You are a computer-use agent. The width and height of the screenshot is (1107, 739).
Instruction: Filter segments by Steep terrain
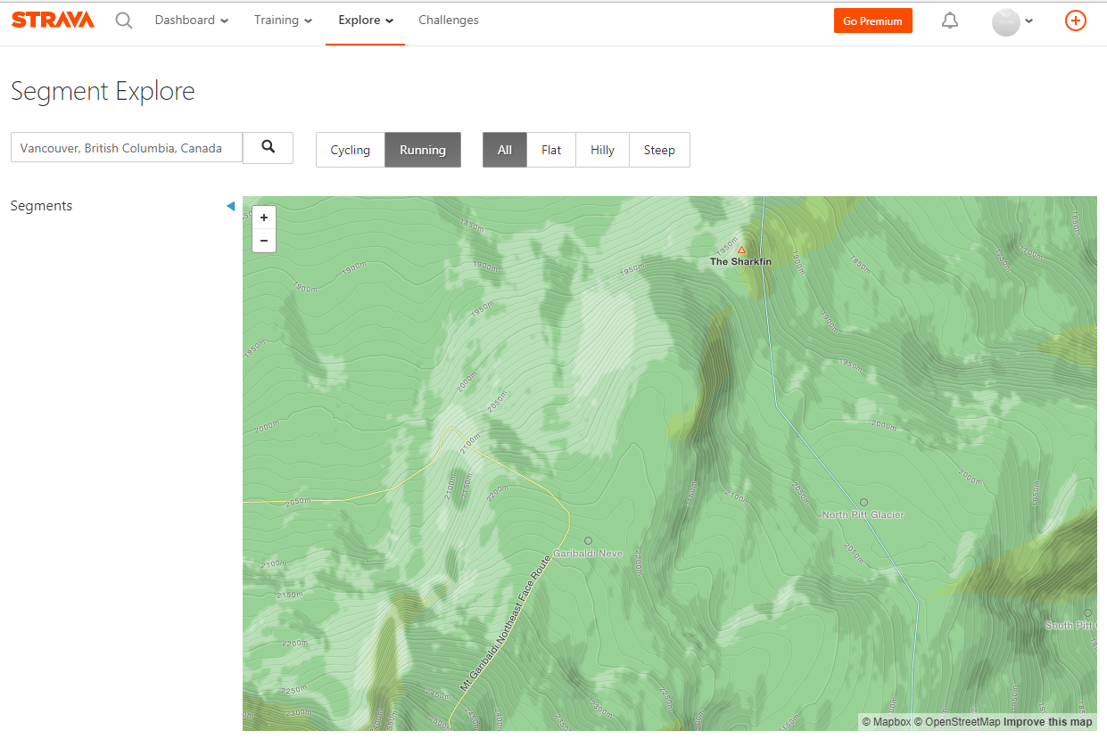pyautogui.click(x=659, y=150)
